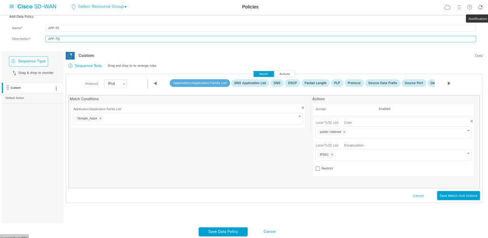Click the Save Data Policy button

tap(223, 231)
